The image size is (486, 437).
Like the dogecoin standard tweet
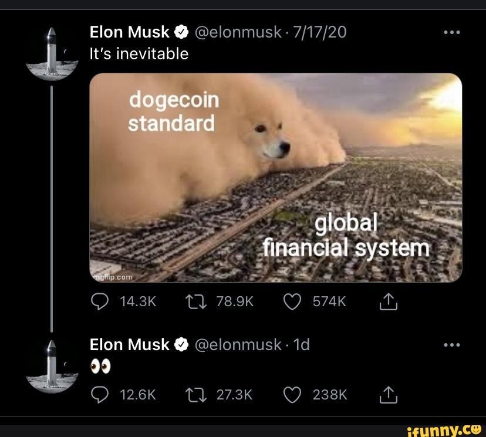pyautogui.click(x=292, y=302)
